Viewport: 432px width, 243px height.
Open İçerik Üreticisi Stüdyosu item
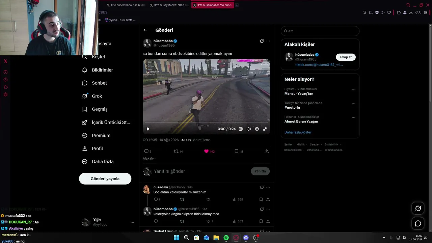106,123
